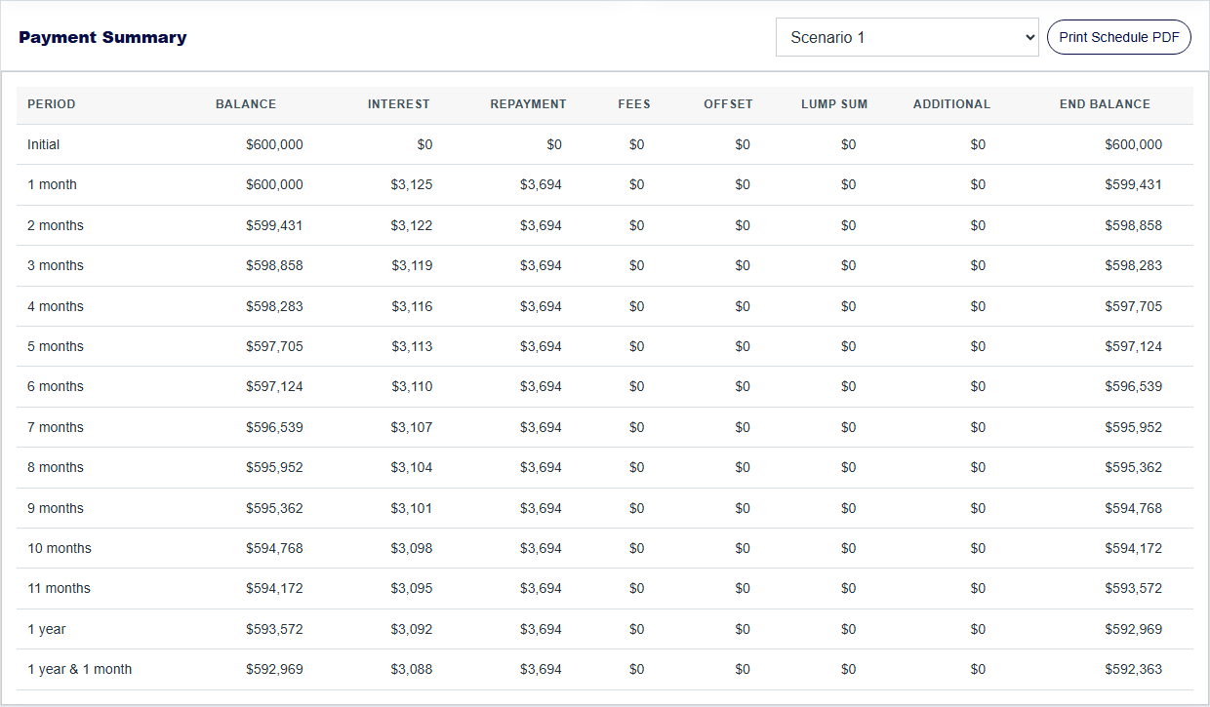Screen dimensions: 1210x707
Task: Select the Initial period row label
Action: [x=44, y=144]
